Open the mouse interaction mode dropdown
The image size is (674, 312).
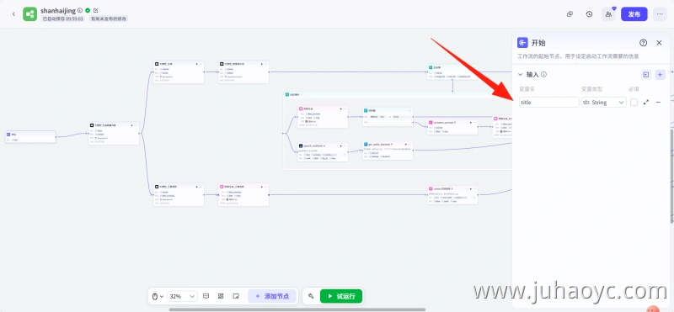coord(158,296)
